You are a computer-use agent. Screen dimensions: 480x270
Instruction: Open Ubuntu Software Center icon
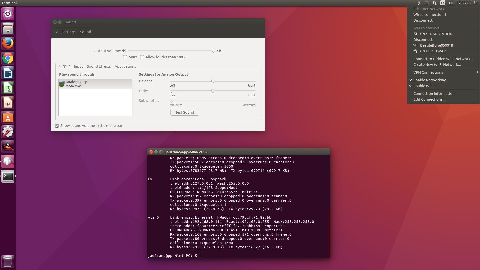[8, 117]
